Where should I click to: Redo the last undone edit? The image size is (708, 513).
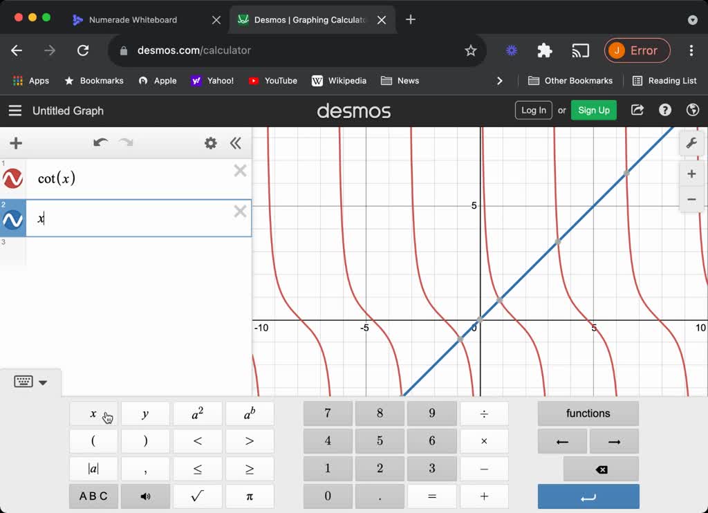(126, 143)
